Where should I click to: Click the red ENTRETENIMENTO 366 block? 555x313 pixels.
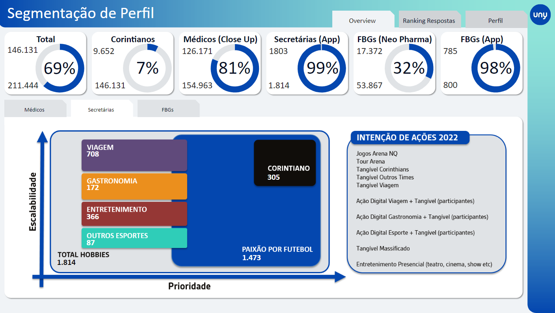coord(134,214)
